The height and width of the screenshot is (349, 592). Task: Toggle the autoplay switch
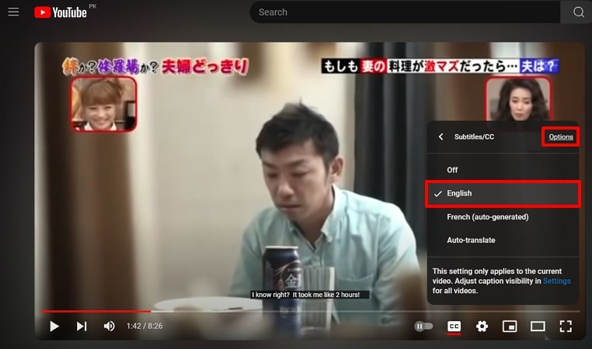423,327
